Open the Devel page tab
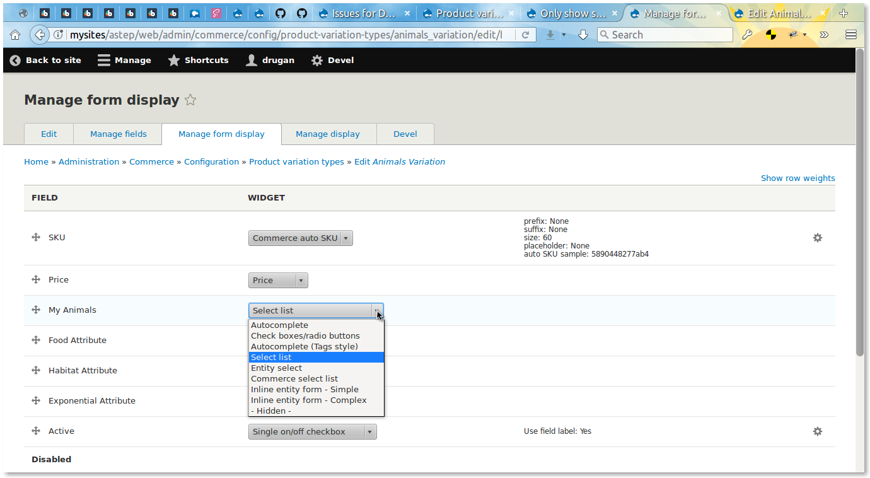This screenshot has height=478, width=870. pyautogui.click(x=405, y=134)
